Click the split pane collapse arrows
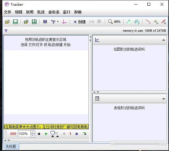Image resolution: width=169 pixels, height=151 pixels. pos(91,39)
